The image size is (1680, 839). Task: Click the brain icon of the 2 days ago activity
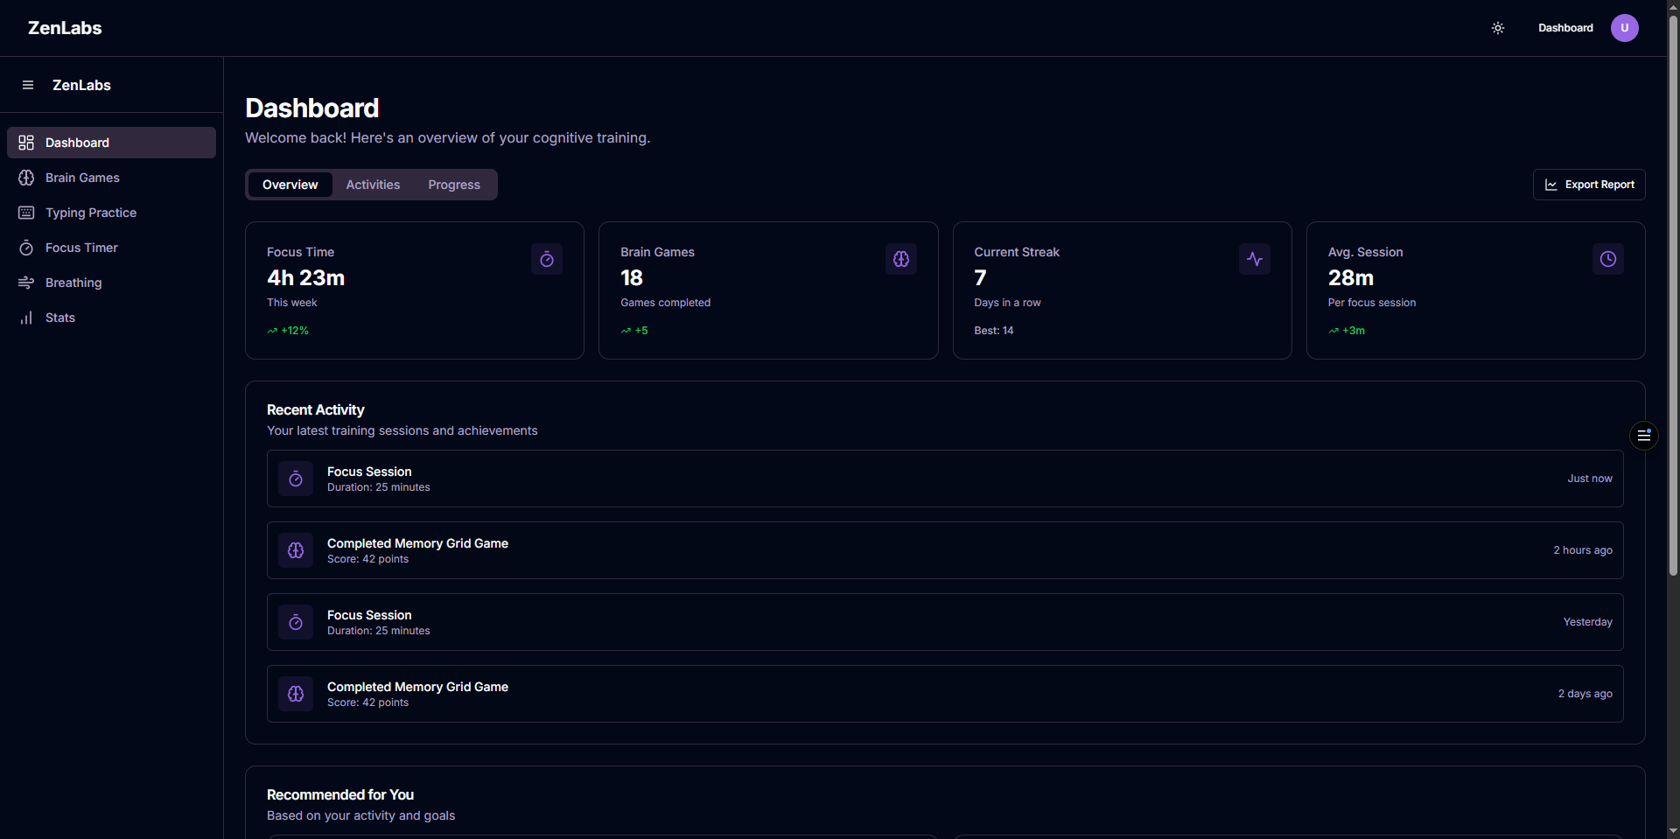pyautogui.click(x=296, y=694)
